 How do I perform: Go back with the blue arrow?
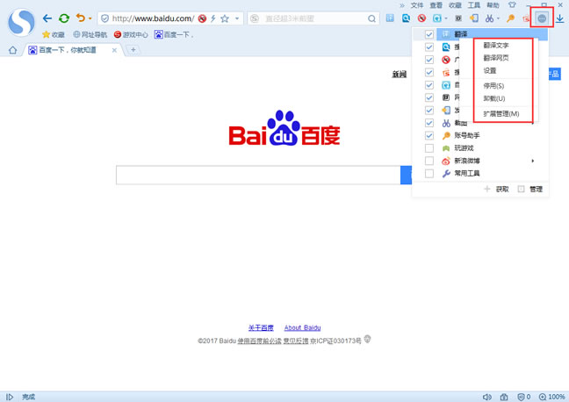point(47,18)
